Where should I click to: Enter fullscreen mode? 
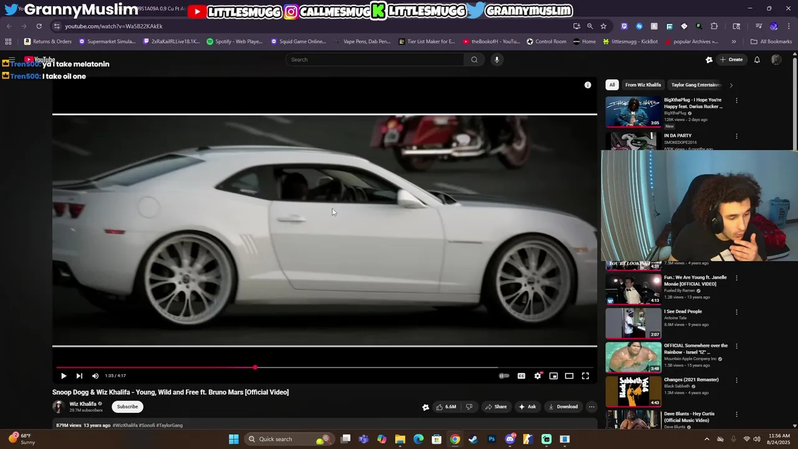pyautogui.click(x=585, y=376)
